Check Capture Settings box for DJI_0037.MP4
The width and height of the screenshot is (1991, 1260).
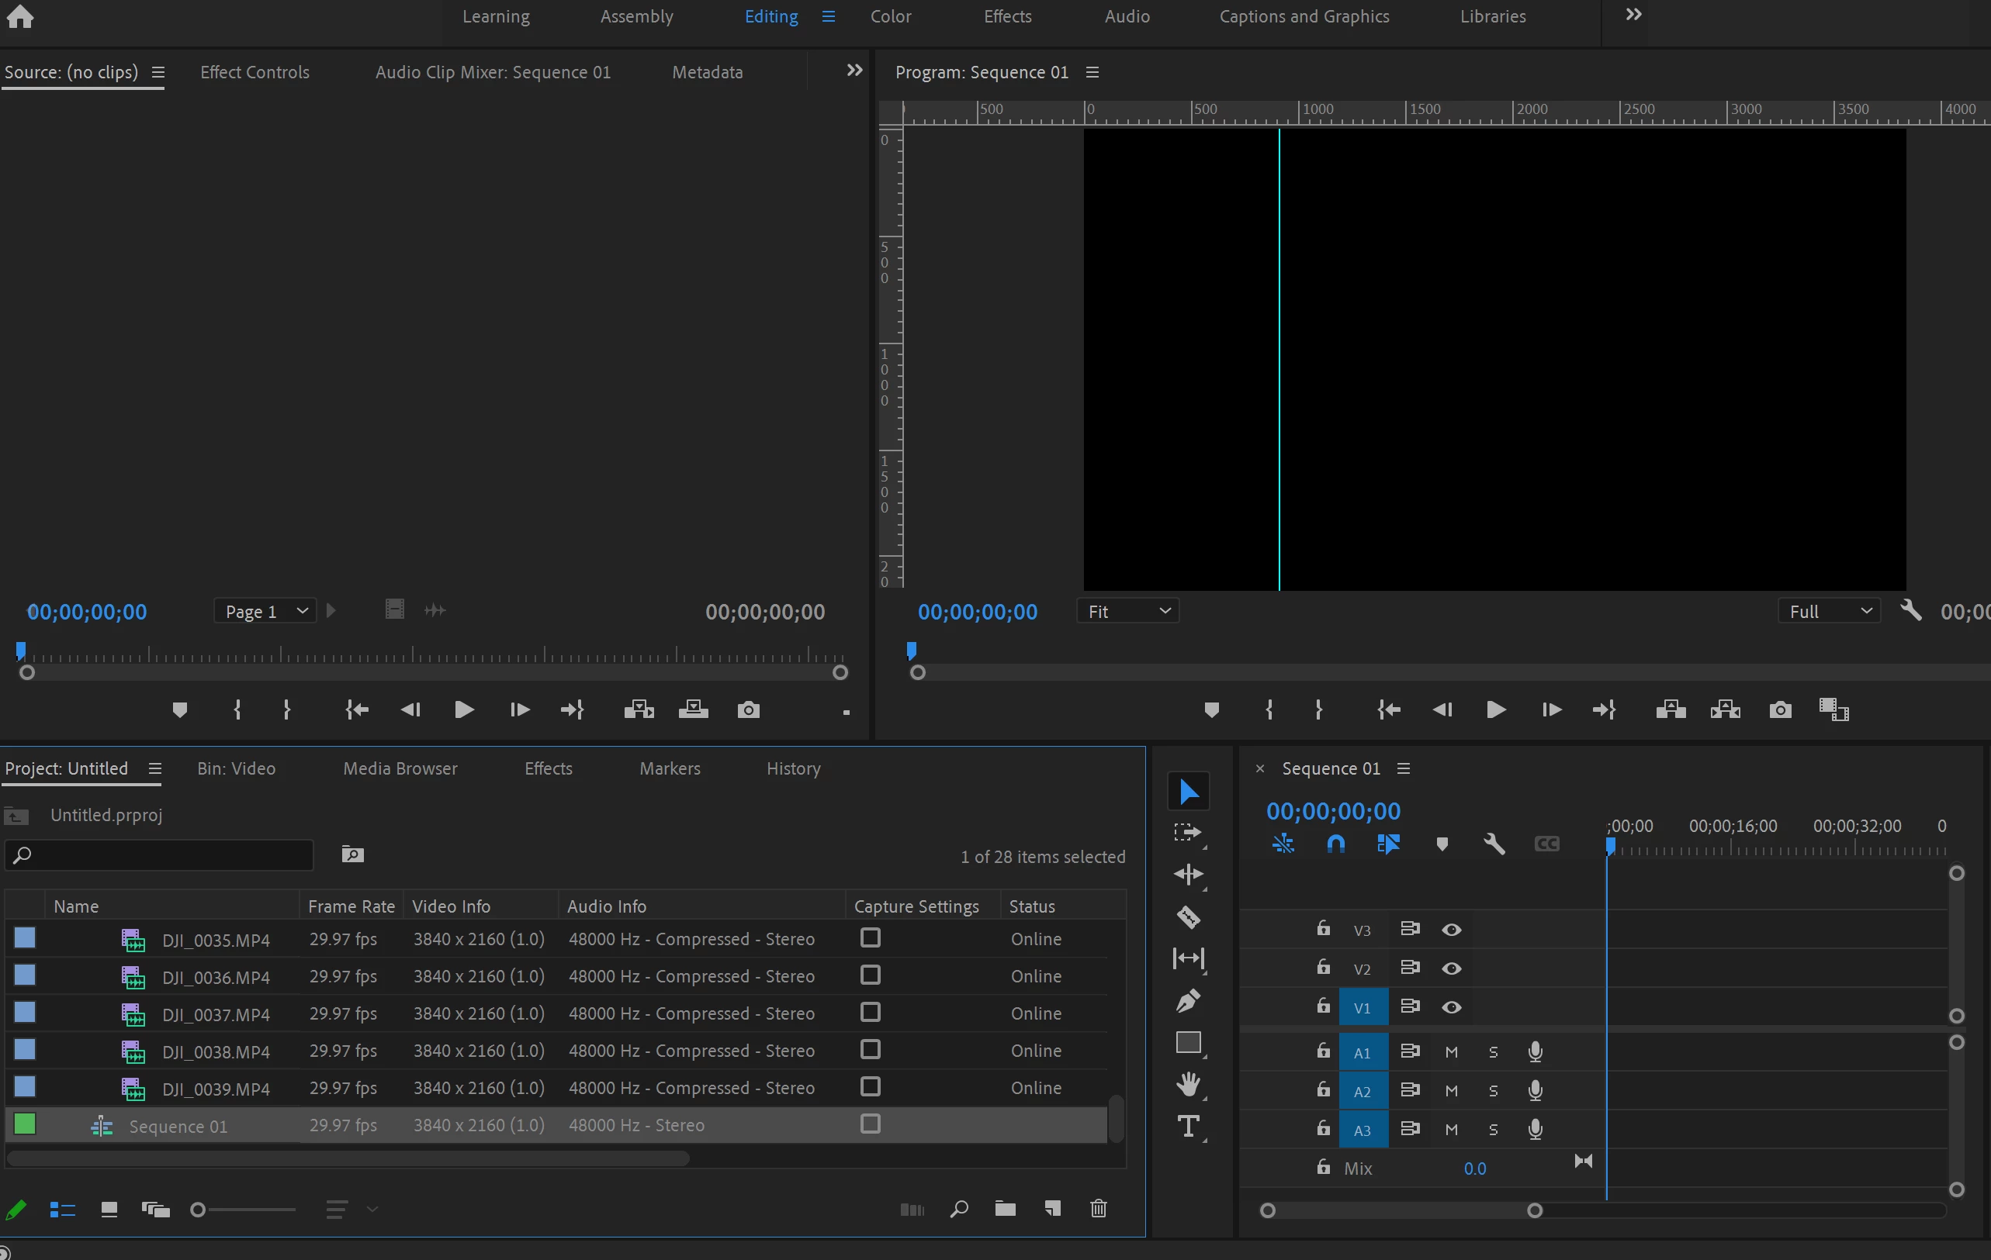(x=870, y=1012)
